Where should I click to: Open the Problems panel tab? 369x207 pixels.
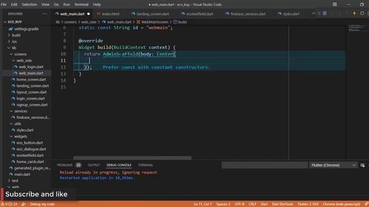[x=65, y=165]
